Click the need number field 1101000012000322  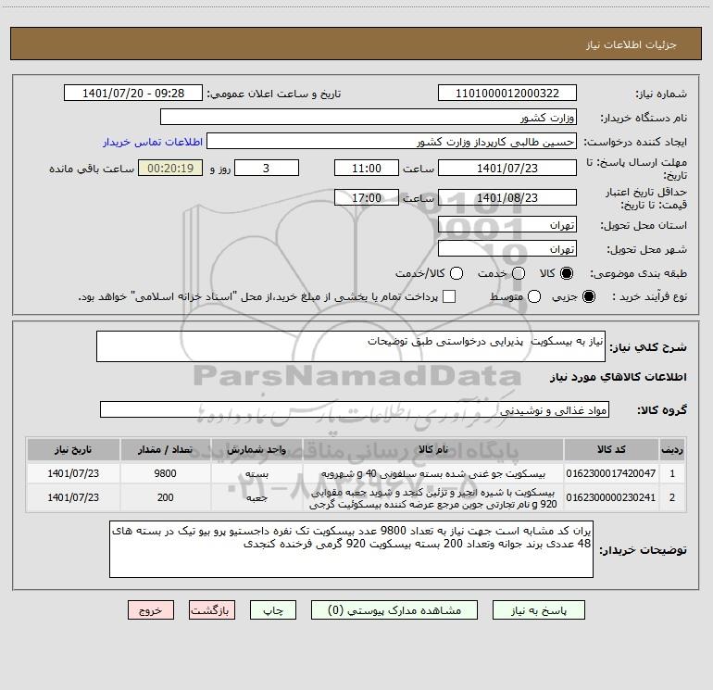point(507,93)
